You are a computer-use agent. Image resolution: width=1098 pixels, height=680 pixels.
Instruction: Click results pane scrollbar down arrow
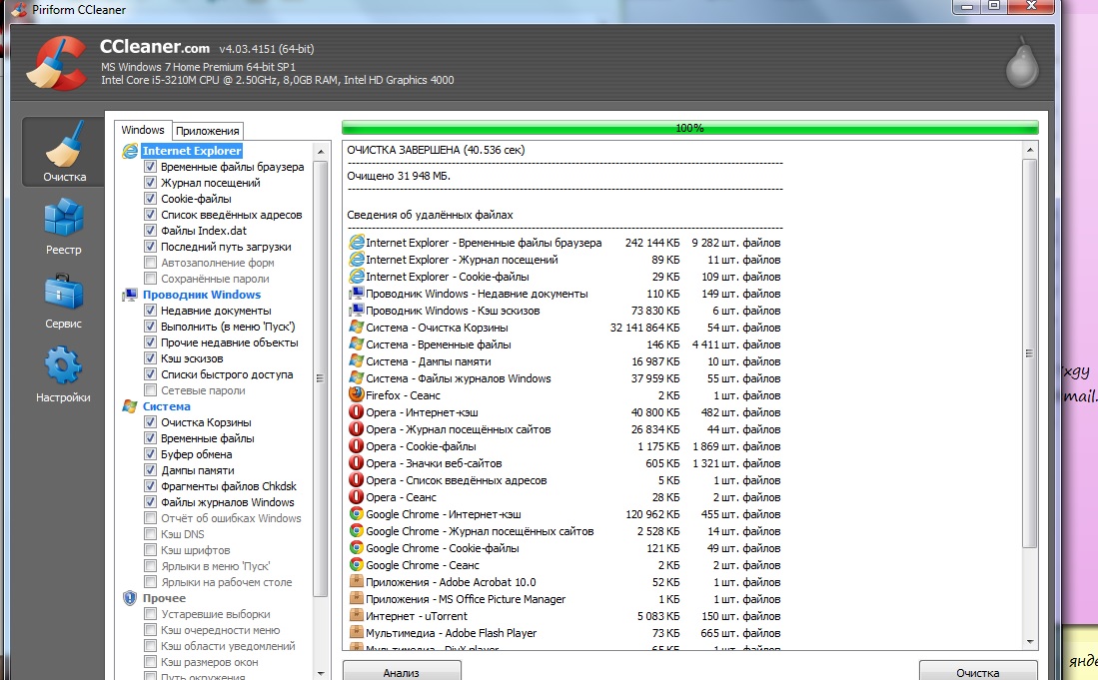tap(1029, 641)
